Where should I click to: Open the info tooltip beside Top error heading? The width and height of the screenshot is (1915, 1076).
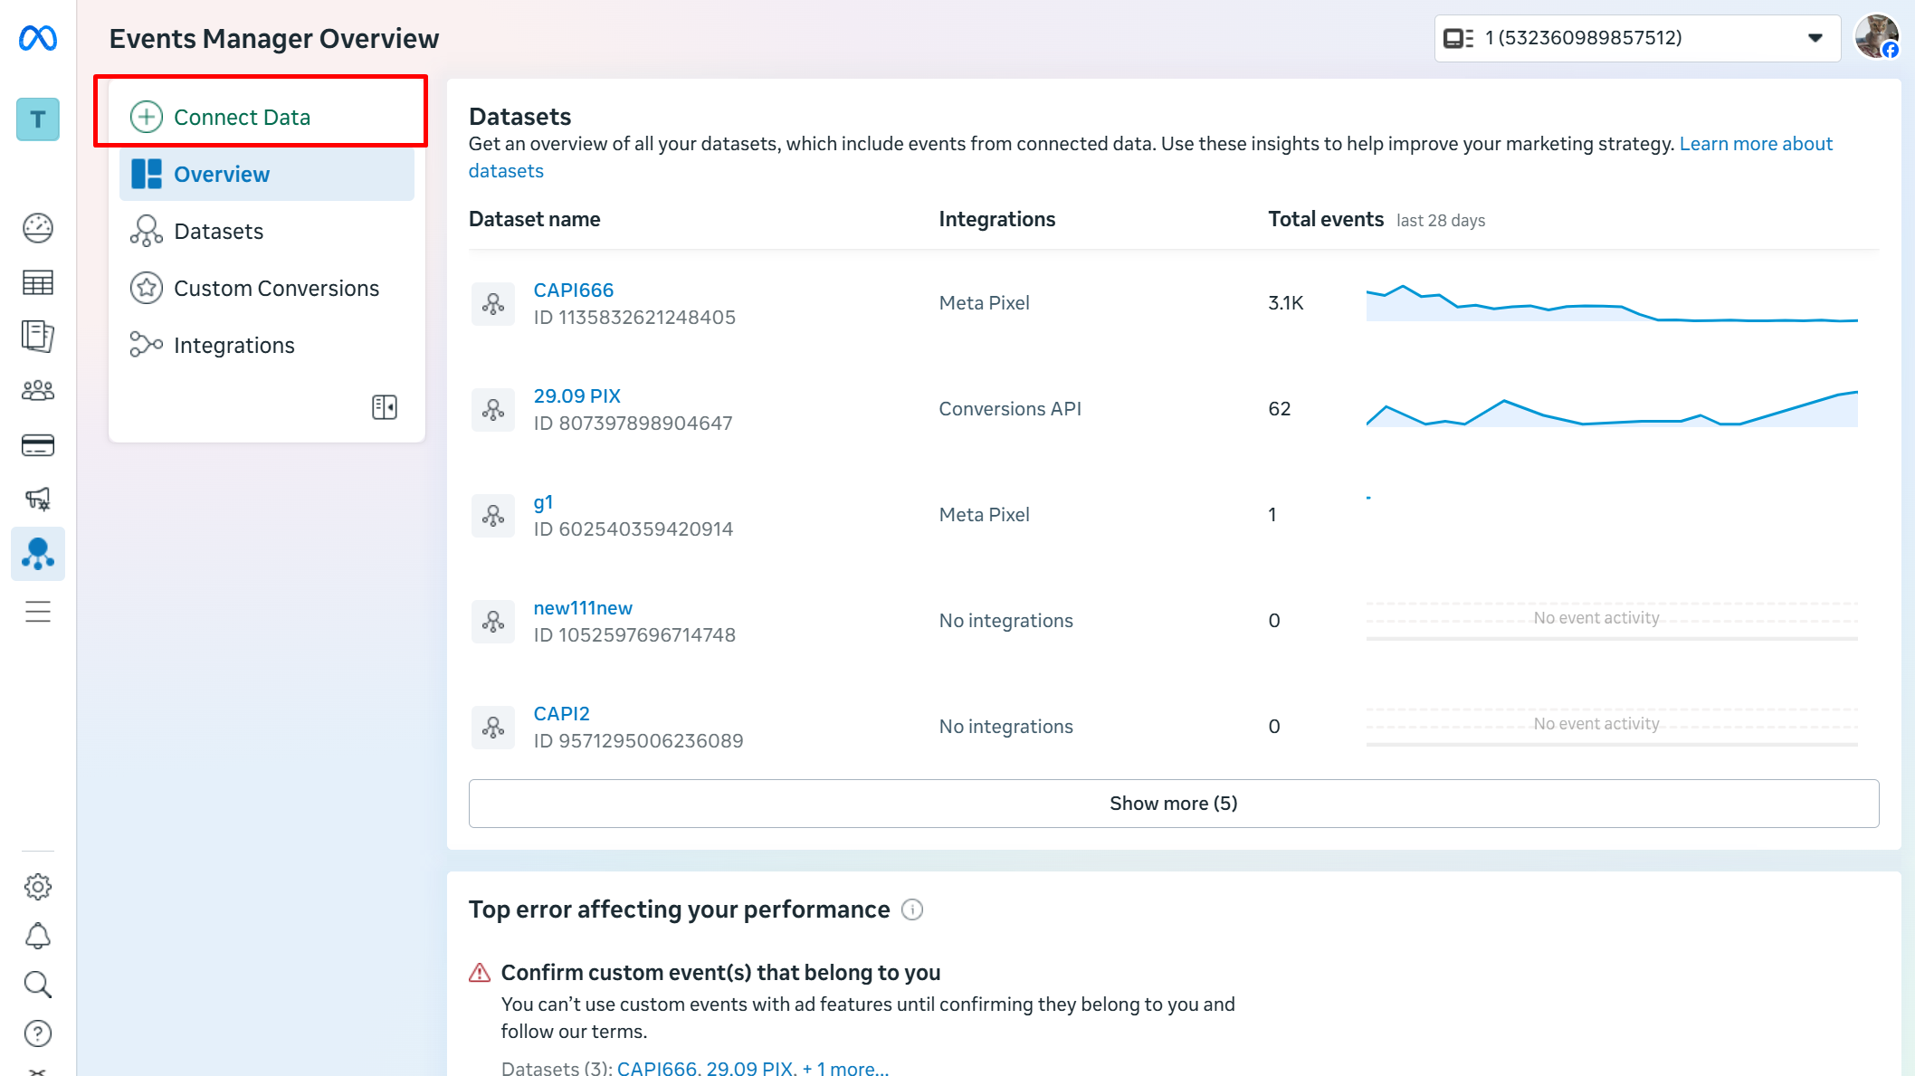click(x=912, y=909)
